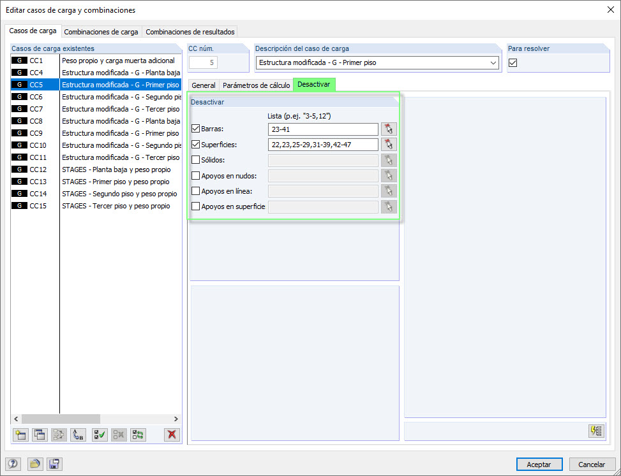Image resolution: width=621 pixels, height=476 pixels.
Task: Click the Aceptar button
Action: (x=539, y=465)
